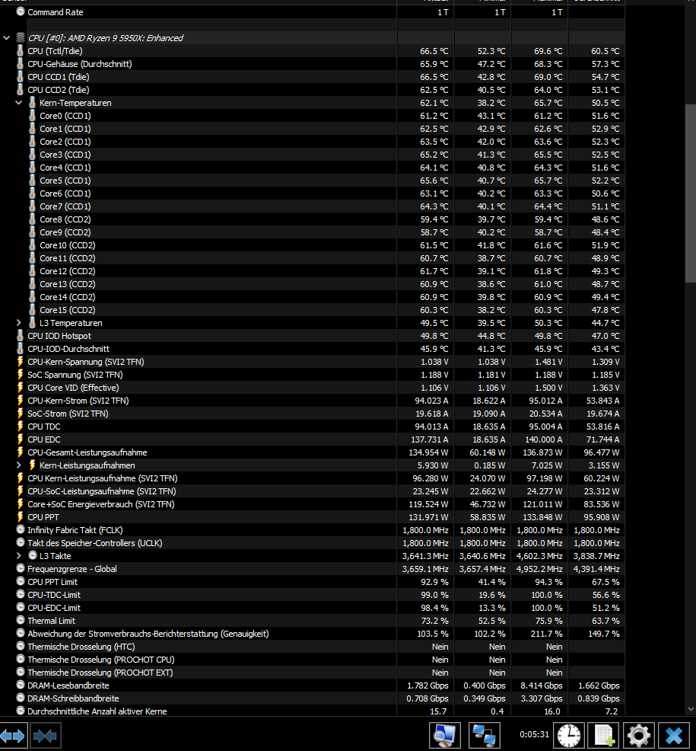Select the CPU-TDC-Limit row
The image size is (696, 751).
point(313,594)
